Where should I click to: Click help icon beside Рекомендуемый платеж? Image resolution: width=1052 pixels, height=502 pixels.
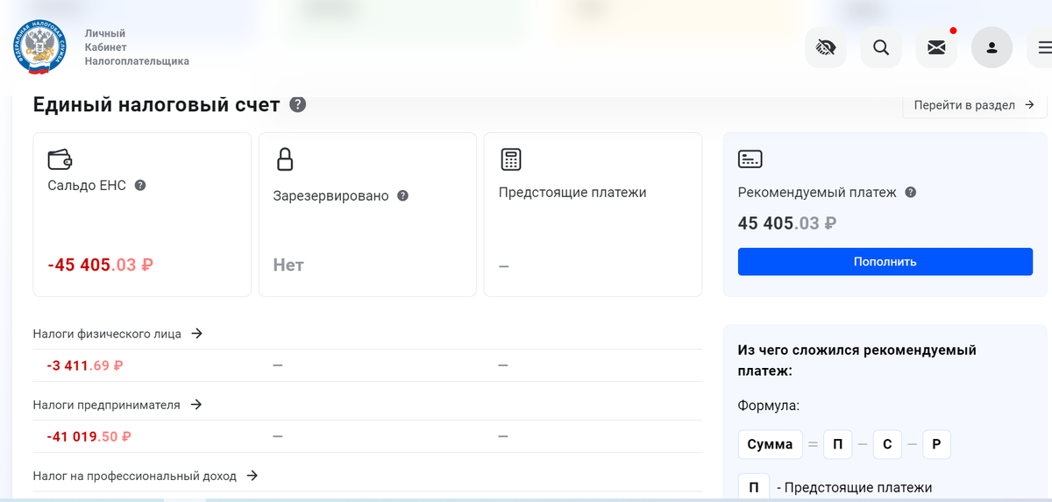(x=910, y=192)
